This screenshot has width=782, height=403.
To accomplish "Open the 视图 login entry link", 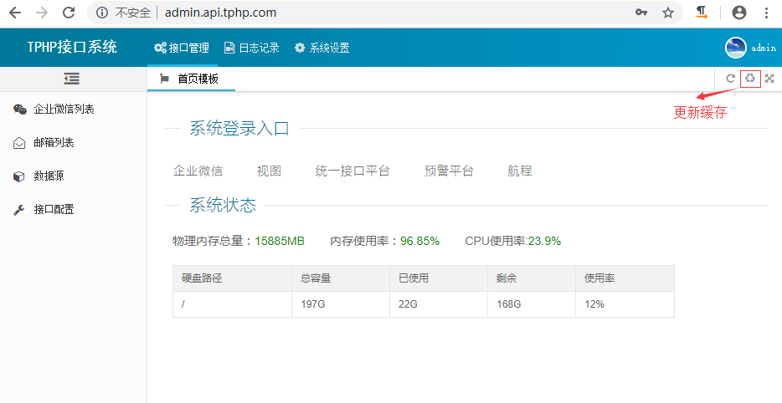I will click(270, 171).
